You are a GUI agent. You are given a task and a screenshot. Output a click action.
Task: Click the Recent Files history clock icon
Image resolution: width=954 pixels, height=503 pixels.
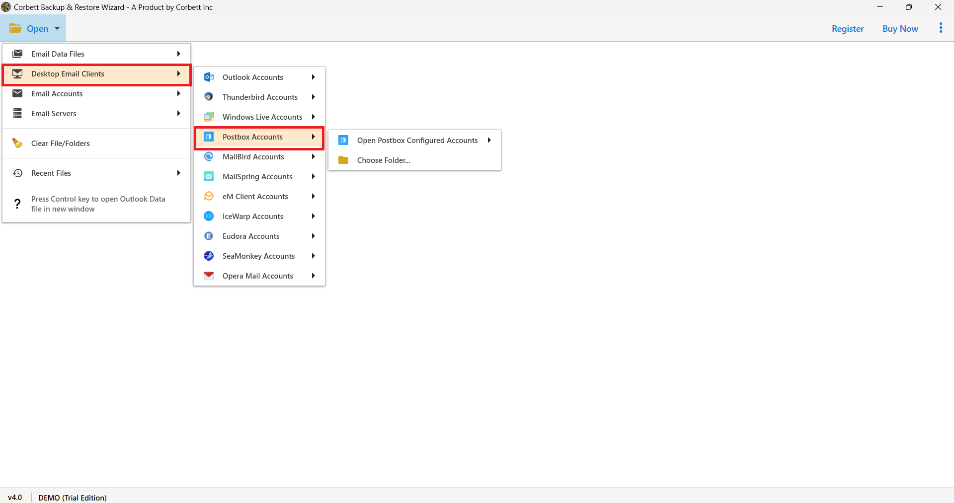[17, 173]
